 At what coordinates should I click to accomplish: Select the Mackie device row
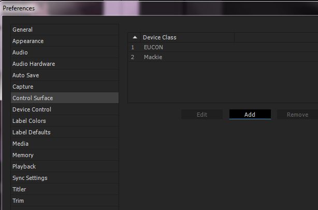[x=153, y=57]
